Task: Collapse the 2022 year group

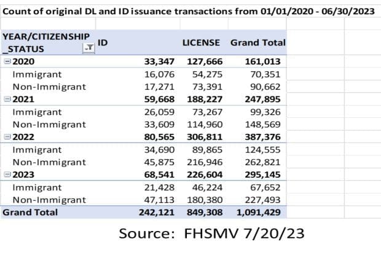Action: point(7,137)
